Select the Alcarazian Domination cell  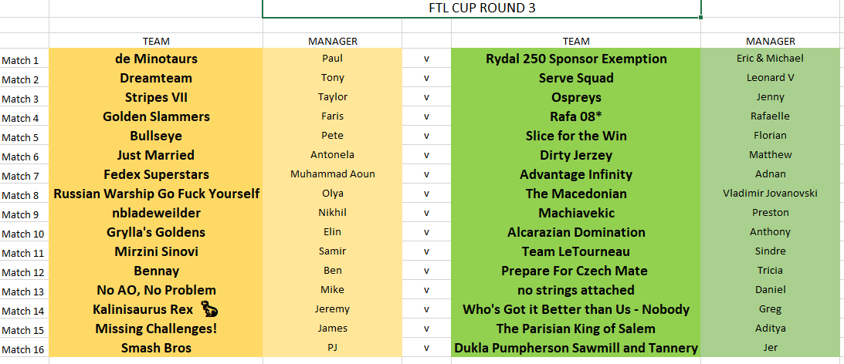(576, 232)
